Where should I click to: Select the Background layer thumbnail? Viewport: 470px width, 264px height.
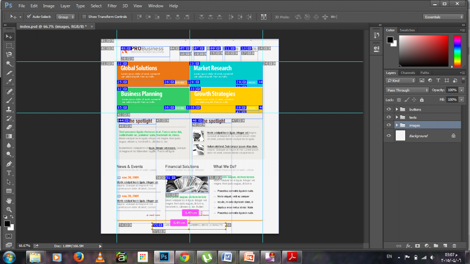[400, 136]
